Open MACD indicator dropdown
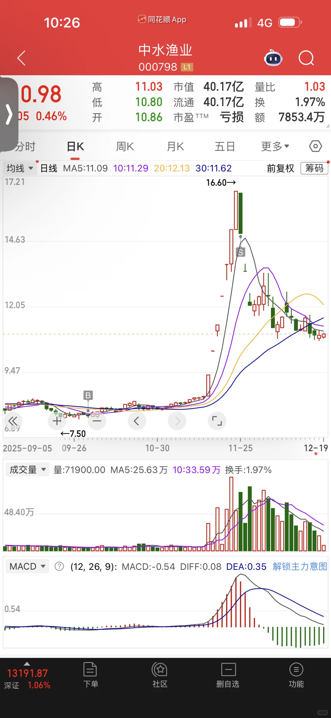 click(x=28, y=566)
